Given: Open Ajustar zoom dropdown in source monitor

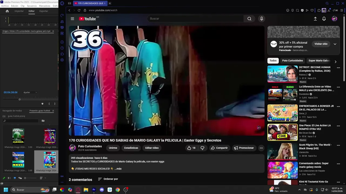Looking at the screenshot, I should pyautogui.click(x=30, y=92).
